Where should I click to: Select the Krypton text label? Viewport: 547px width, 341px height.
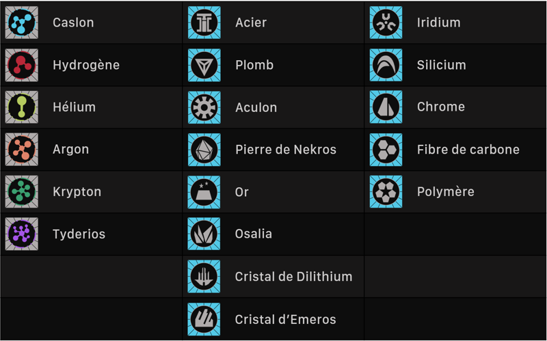click(x=77, y=192)
